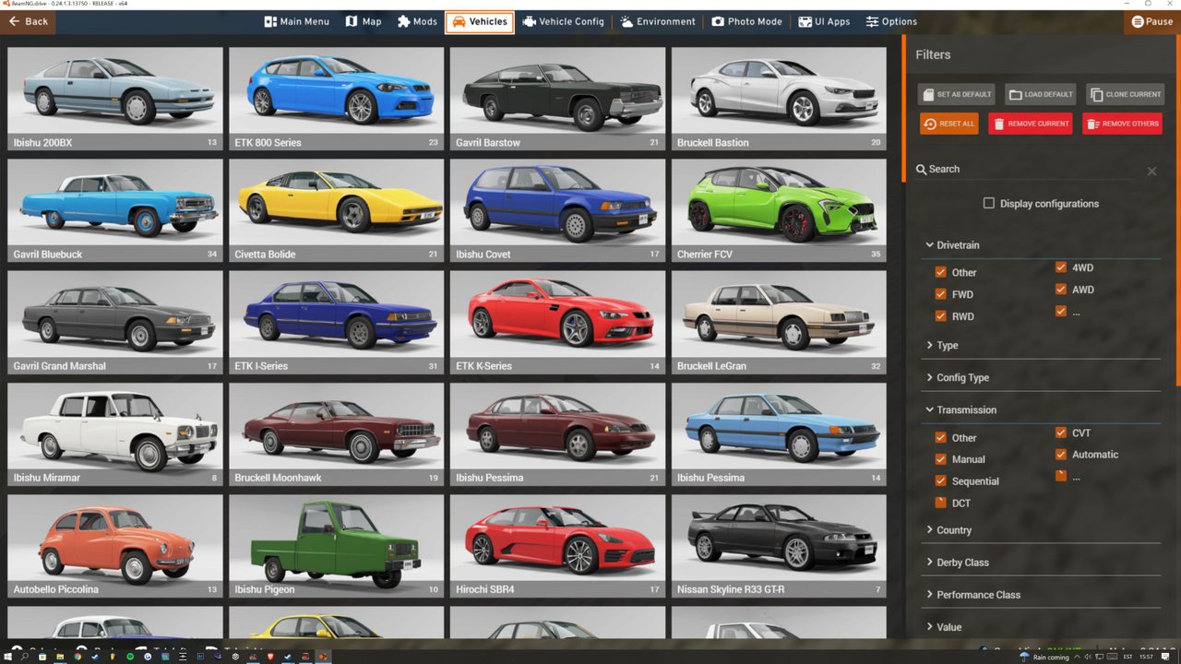Open the Windows Start menu
Image resolution: width=1181 pixels, height=664 pixels.
(7, 657)
